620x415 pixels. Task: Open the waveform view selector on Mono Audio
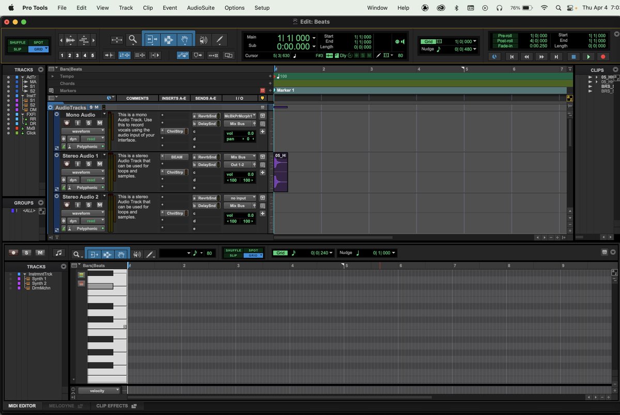[83, 131]
